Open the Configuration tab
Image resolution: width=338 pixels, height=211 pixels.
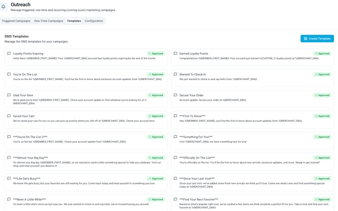click(94, 21)
